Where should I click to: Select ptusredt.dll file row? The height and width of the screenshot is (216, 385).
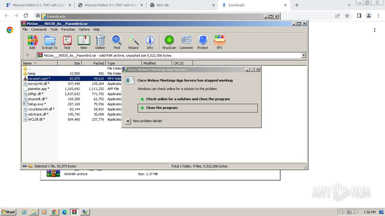coord(72,99)
